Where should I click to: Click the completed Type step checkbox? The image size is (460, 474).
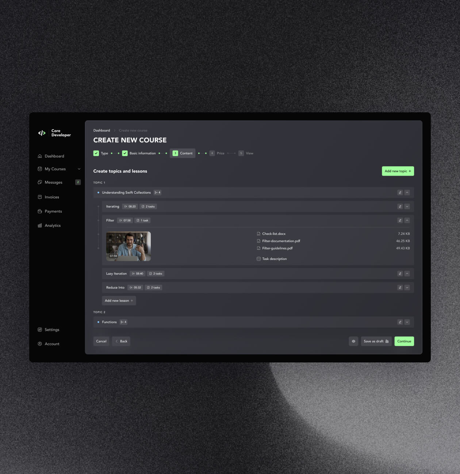tap(96, 153)
